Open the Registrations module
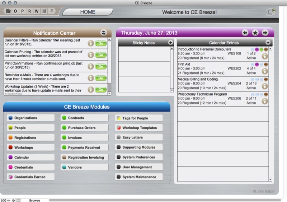The width and height of the screenshot is (287, 202). click(x=31, y=138)
